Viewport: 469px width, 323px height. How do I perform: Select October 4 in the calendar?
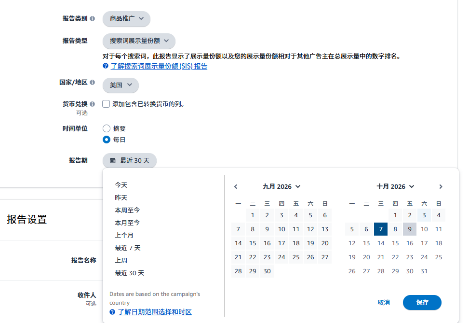click(x=439, y=215)
